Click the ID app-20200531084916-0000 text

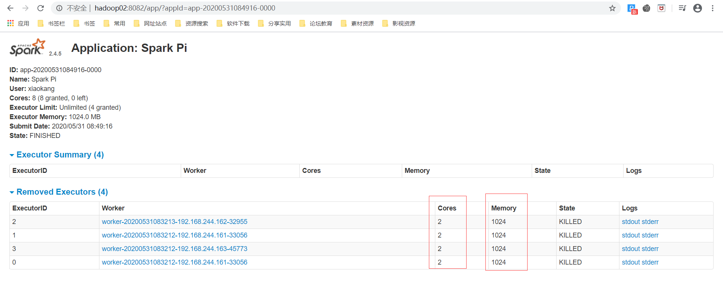(55, 70)
